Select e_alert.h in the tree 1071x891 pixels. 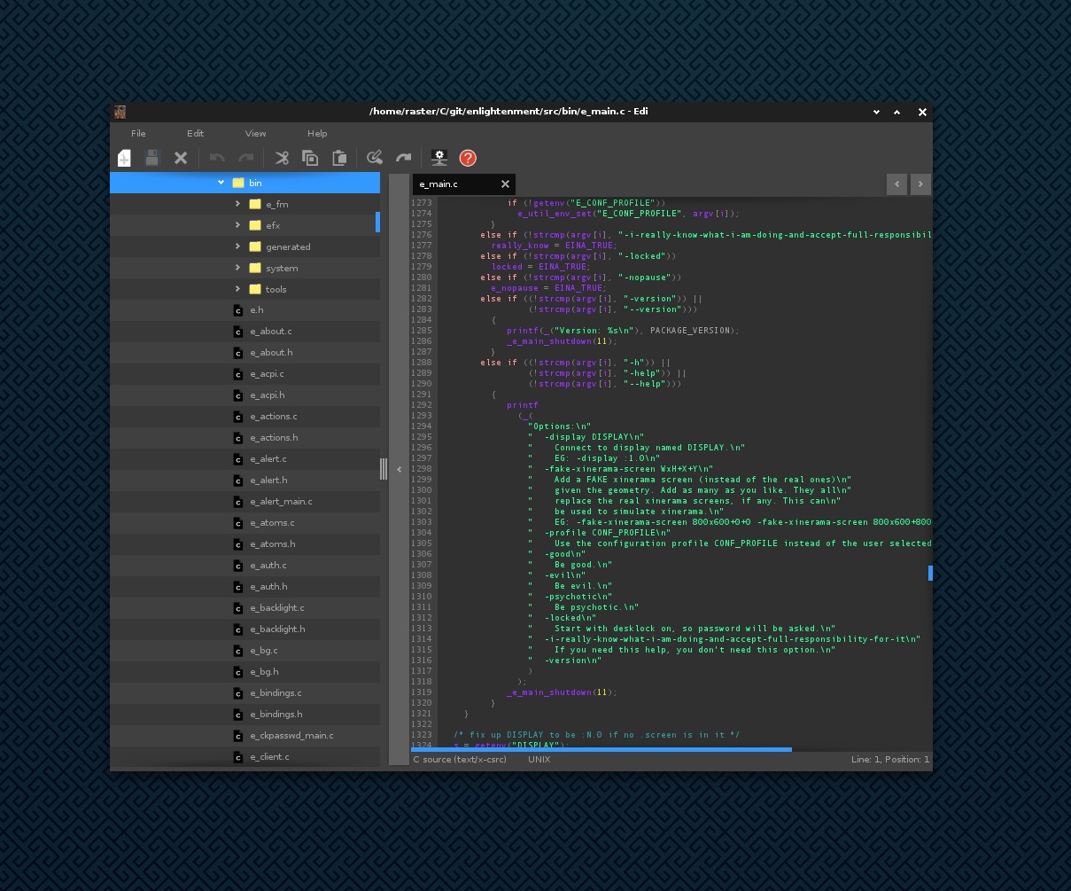(244, 481)
